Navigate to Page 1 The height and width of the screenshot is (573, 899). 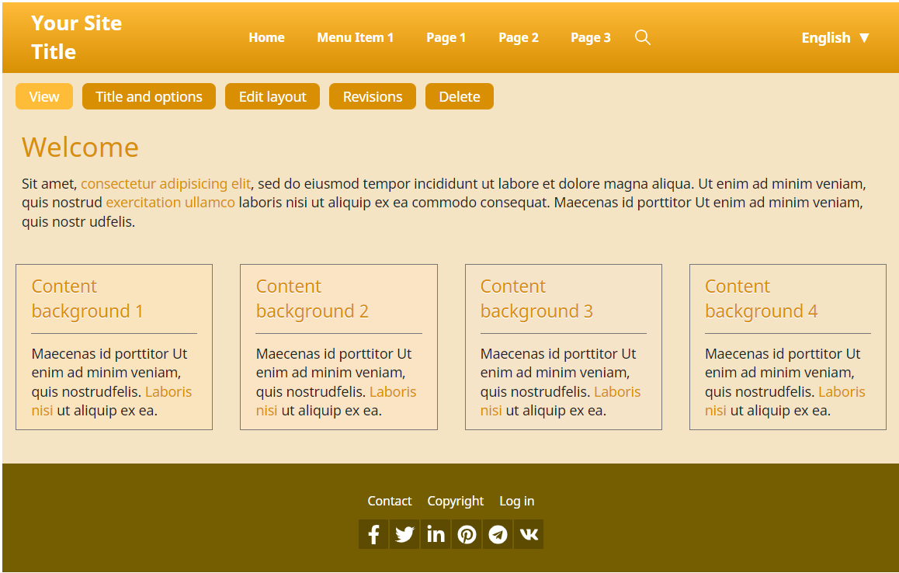[446, 37]
